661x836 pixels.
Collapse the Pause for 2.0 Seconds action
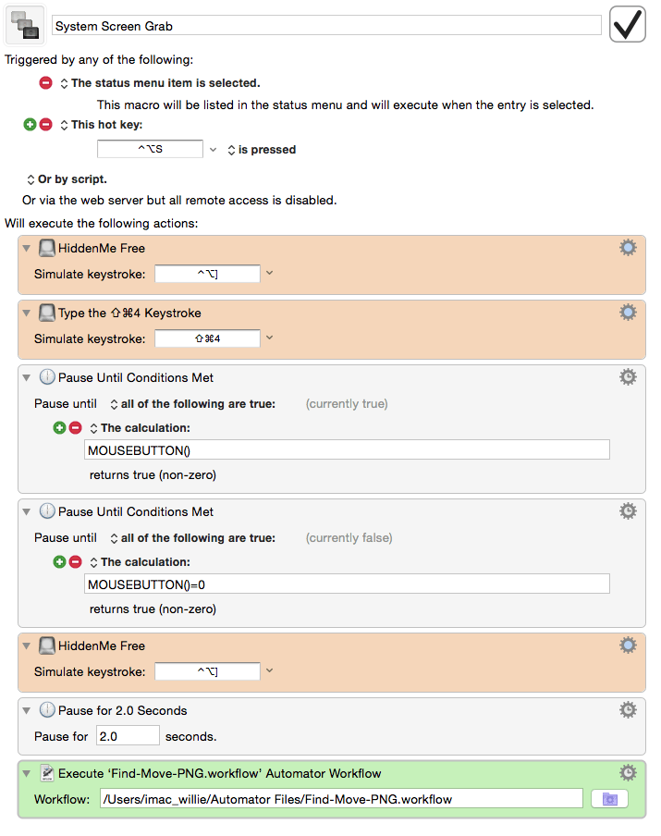26,710
